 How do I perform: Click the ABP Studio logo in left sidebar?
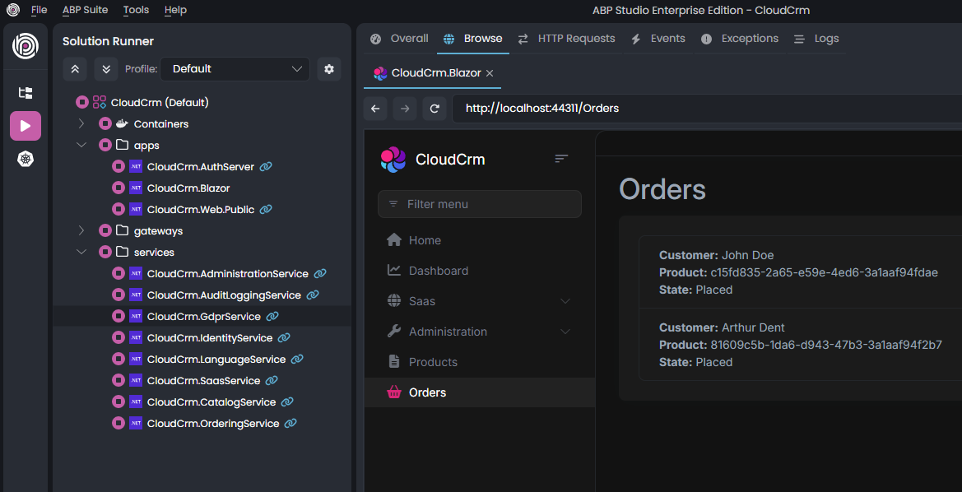click(26, 47)
